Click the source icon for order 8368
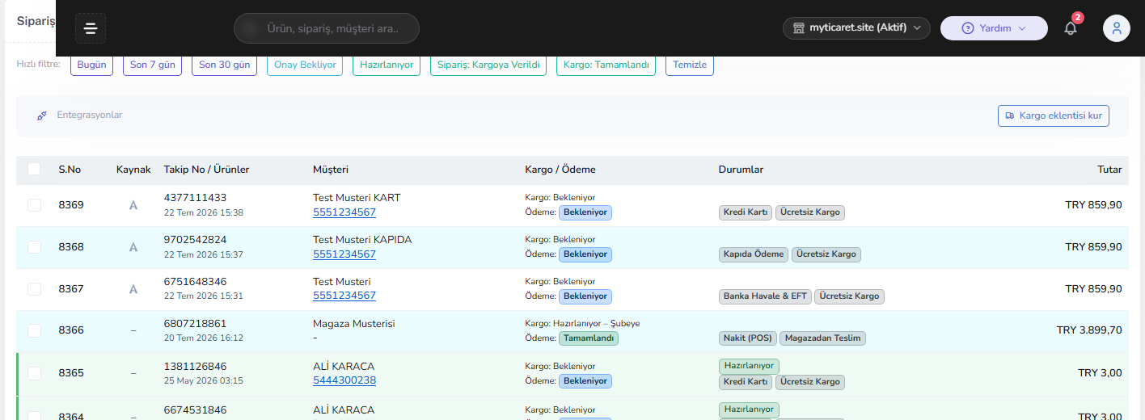 coord(133,247)
